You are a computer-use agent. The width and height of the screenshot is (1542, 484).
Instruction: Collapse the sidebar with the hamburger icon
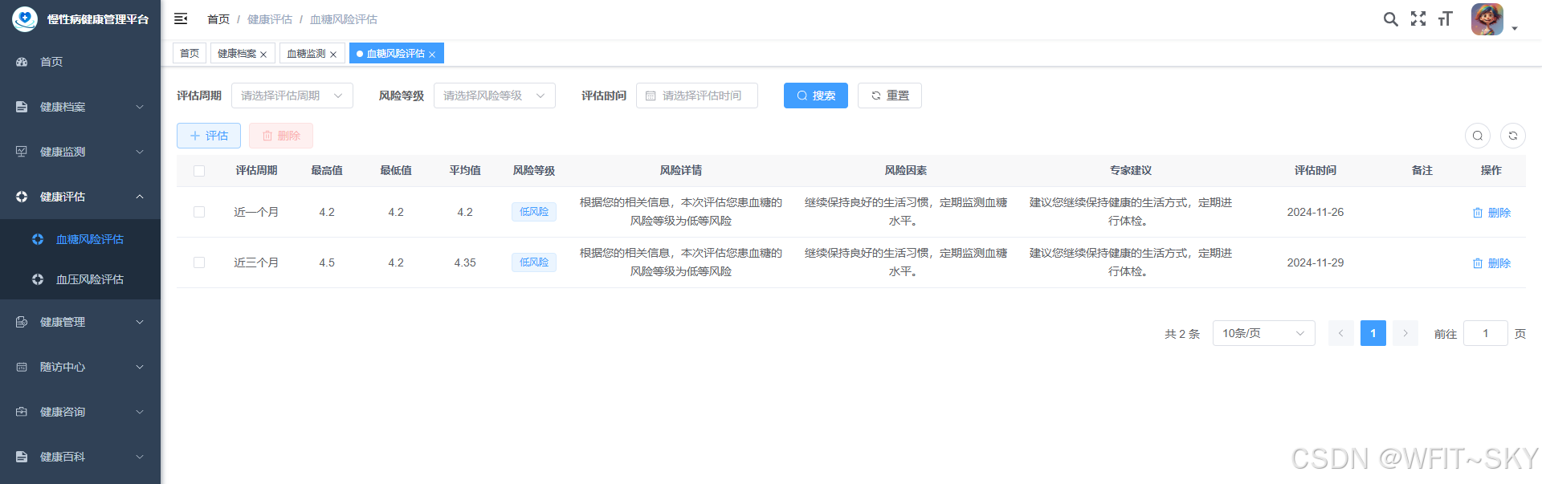181,18
